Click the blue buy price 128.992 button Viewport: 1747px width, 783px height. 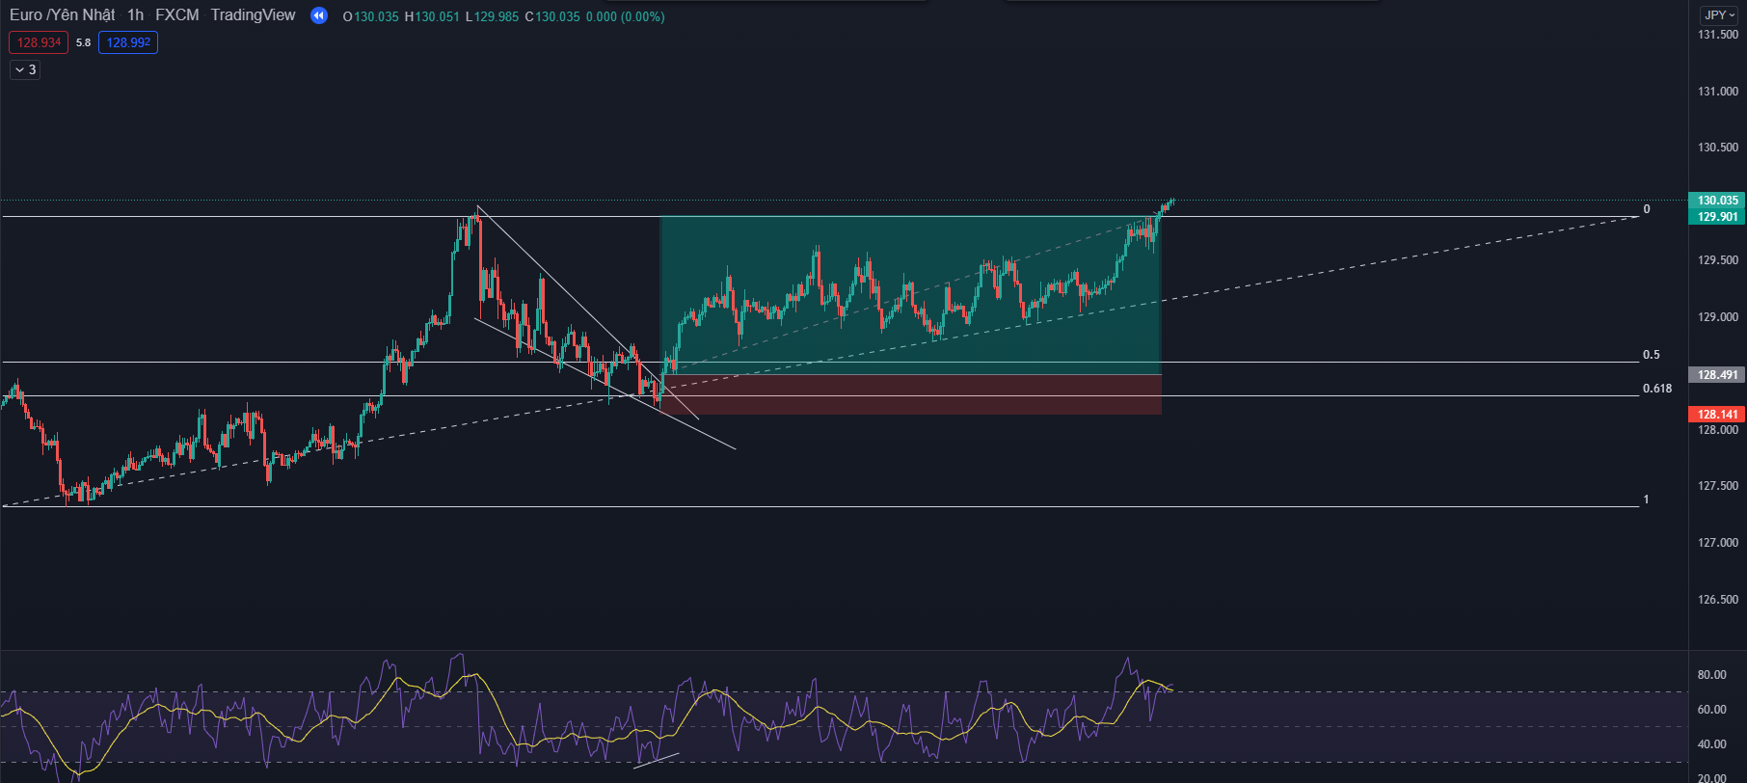[x=128, y=42]
